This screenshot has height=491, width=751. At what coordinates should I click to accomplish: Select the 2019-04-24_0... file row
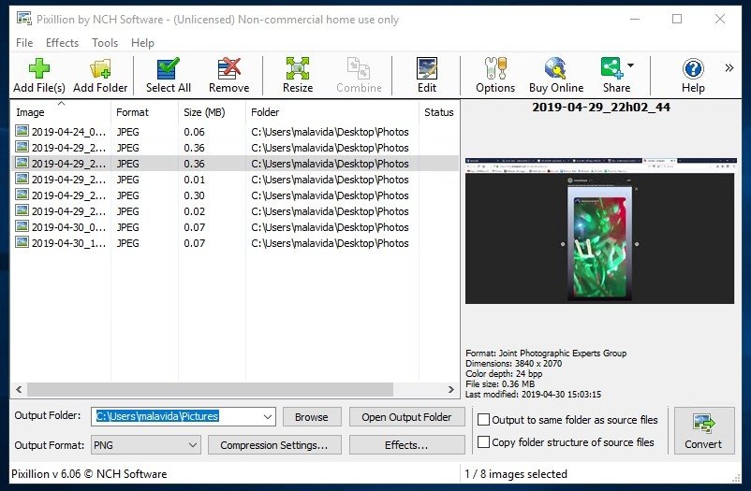235,132
